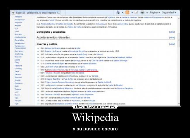Open the conquista normanda del sur de Italia link

tap(75, 98)
